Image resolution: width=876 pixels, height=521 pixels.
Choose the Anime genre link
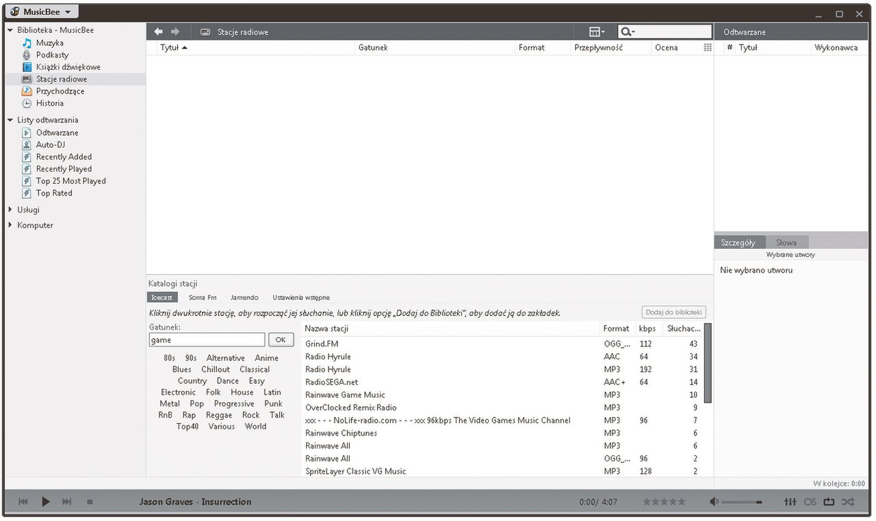pos(267,358)
